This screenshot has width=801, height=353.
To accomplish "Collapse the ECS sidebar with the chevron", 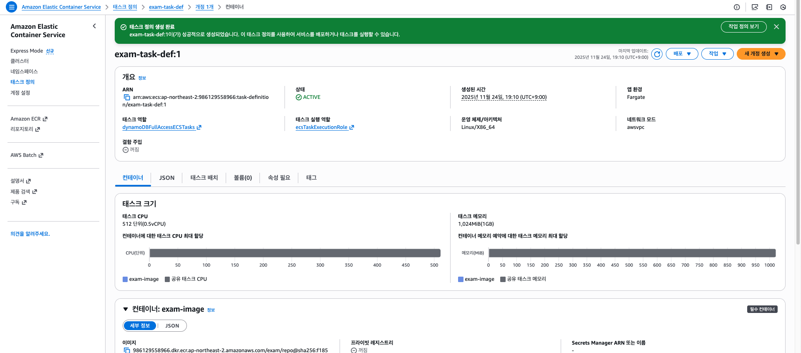I will (x=94, y=26).
